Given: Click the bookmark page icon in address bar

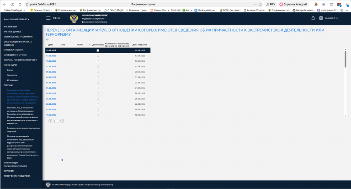Looking at the screenshot, I should pyautogui.click(x=260, y=4).
